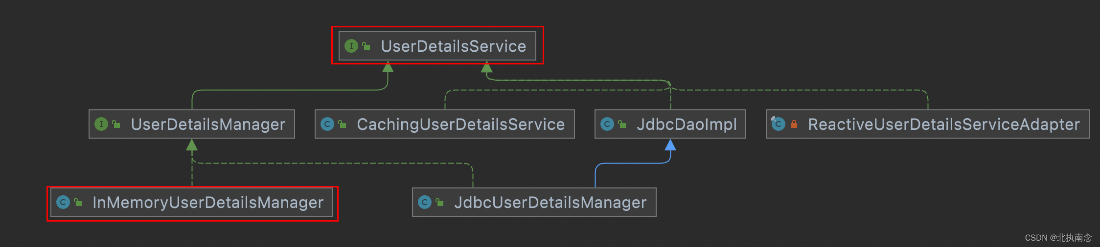Select the UserDetailsManager node label
Image resolution: width=1100 pixels, height=247 pixels.
coord(208,124)
